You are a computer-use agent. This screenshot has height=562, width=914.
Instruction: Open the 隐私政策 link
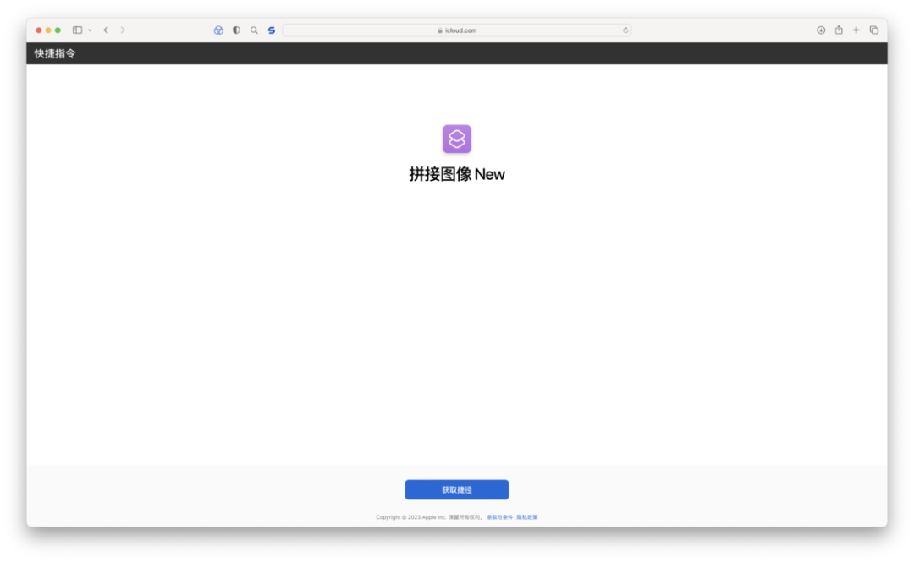(x=527, y=517)
